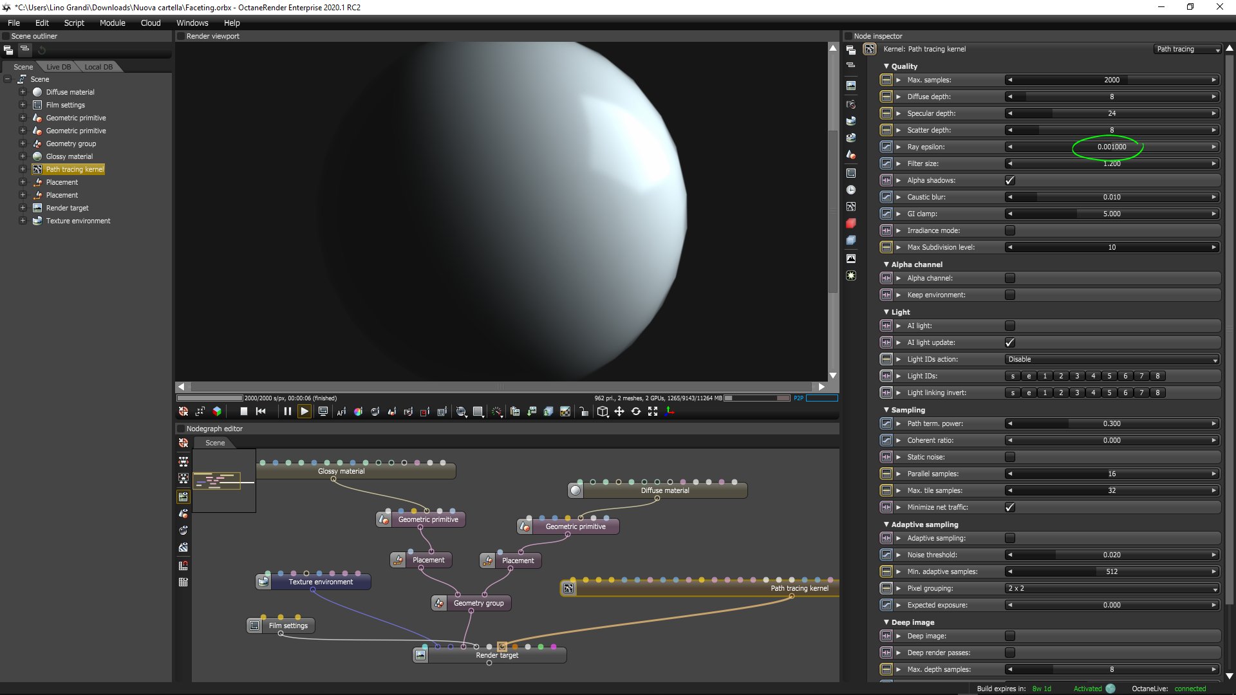Click the move gizmo icon
This screenshot has width=1236, height=695.
(x=619, y=411)
